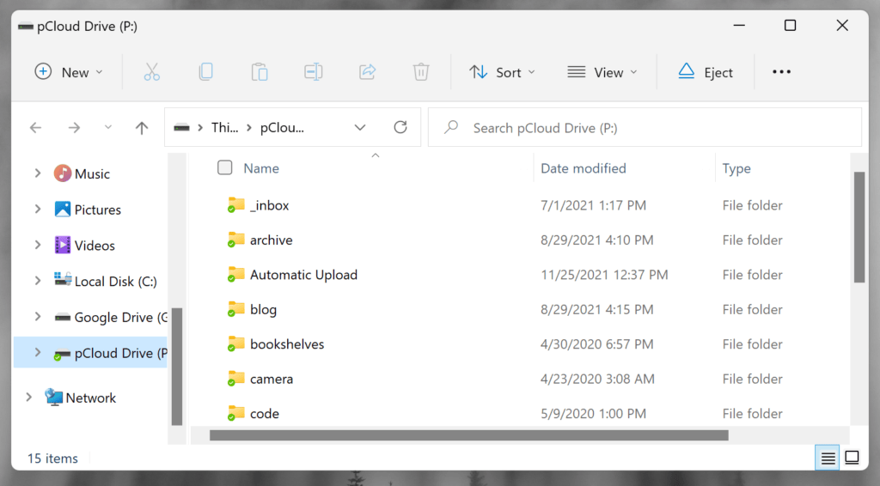The width and height of the screenshot is (880, 486).
Task: Expand the Local Disk (C:) node
Action: (37, 281)
